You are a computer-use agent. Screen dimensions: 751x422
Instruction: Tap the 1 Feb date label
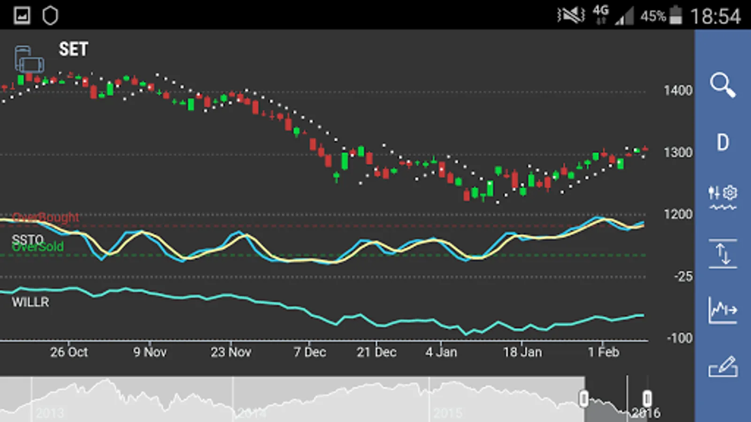tap(604, 352)
